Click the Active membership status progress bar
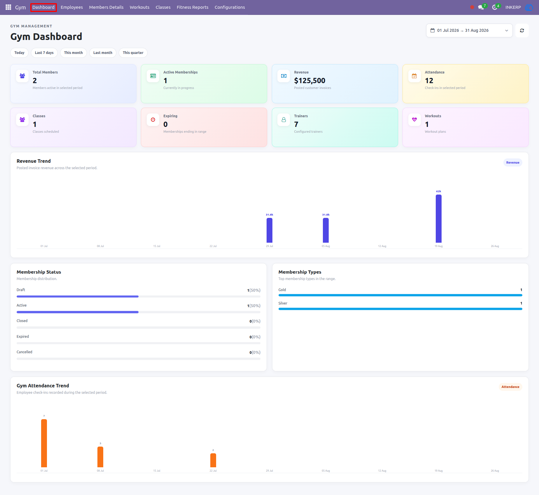This screenshot has height=495, width=539. coord(139,312)
